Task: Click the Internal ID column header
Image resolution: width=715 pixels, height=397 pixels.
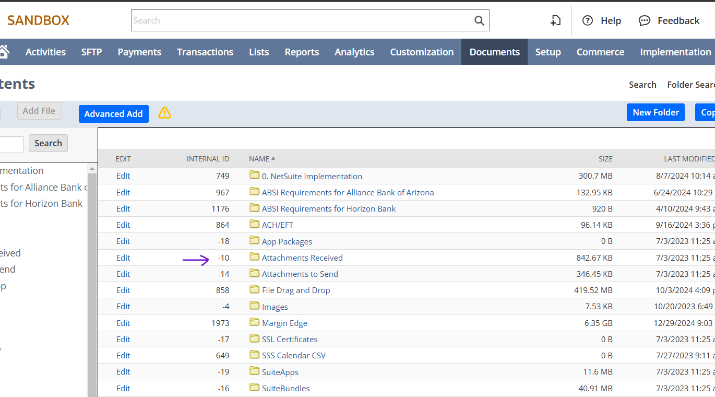Action: (208, 159)
